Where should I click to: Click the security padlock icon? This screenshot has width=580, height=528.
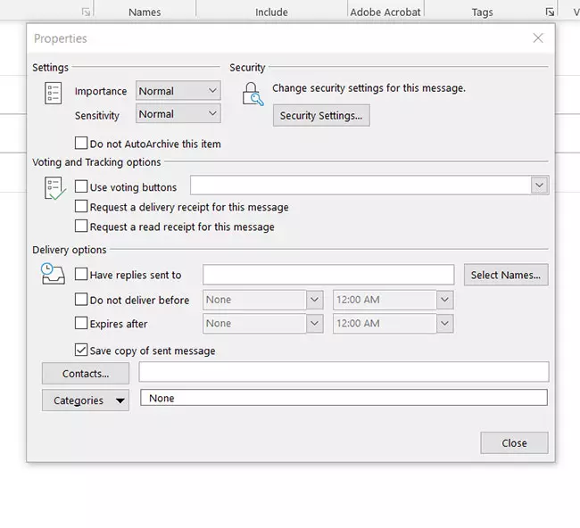click(253, 94)
